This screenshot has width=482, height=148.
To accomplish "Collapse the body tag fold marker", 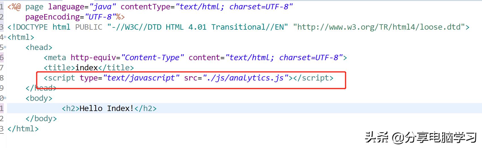I will click(5, 98).
